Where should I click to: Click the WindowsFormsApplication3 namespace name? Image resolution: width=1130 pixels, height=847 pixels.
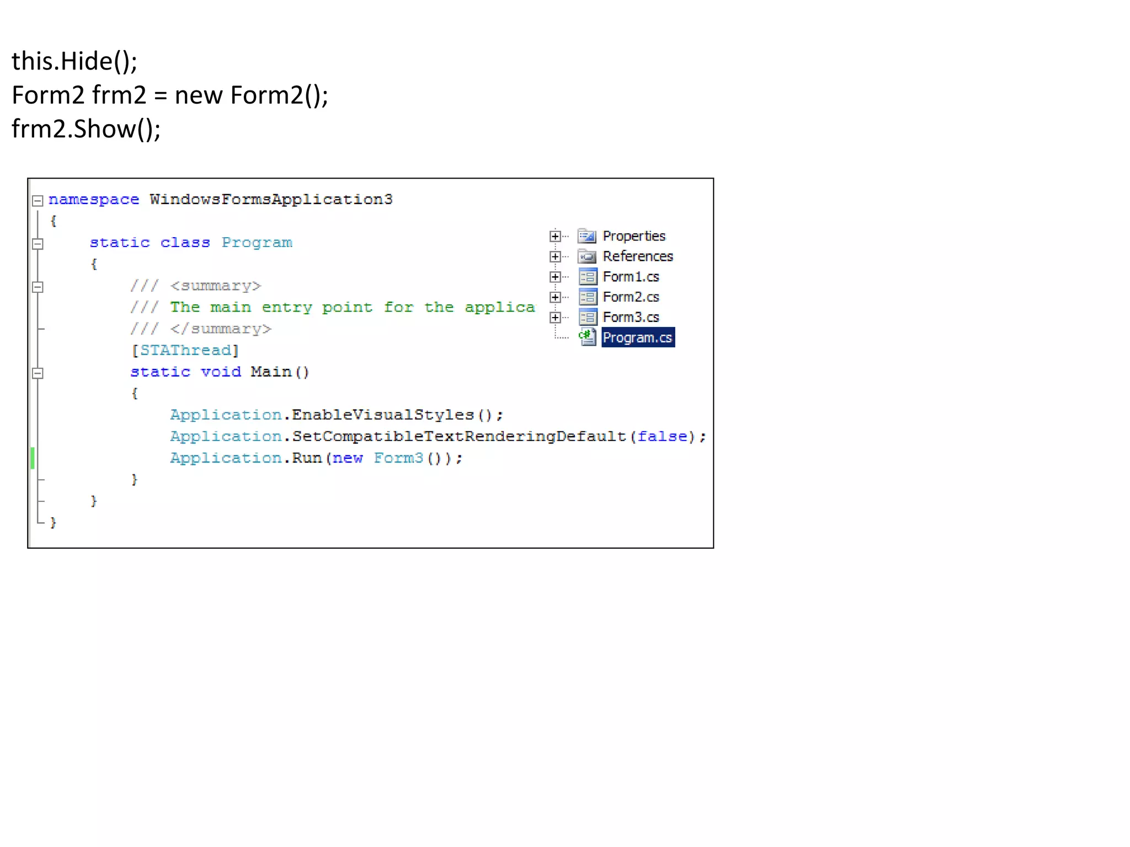(271, 199)
